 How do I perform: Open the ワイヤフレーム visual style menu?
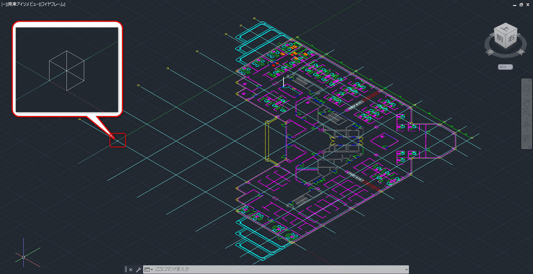pos(53,4)
